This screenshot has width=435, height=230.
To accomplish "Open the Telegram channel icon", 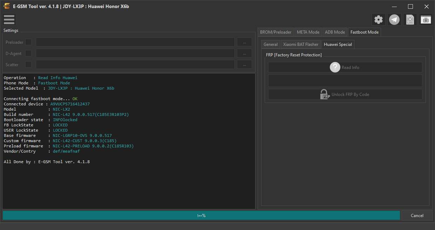I will tap(394, 20).
